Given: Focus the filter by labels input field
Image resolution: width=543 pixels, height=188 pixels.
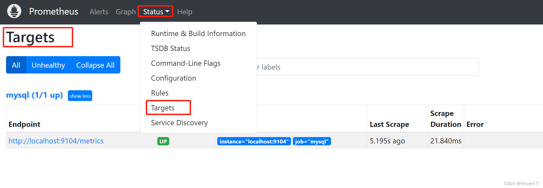Looking at the screenshot, I should pyautogui.click(x=368, y=67).
